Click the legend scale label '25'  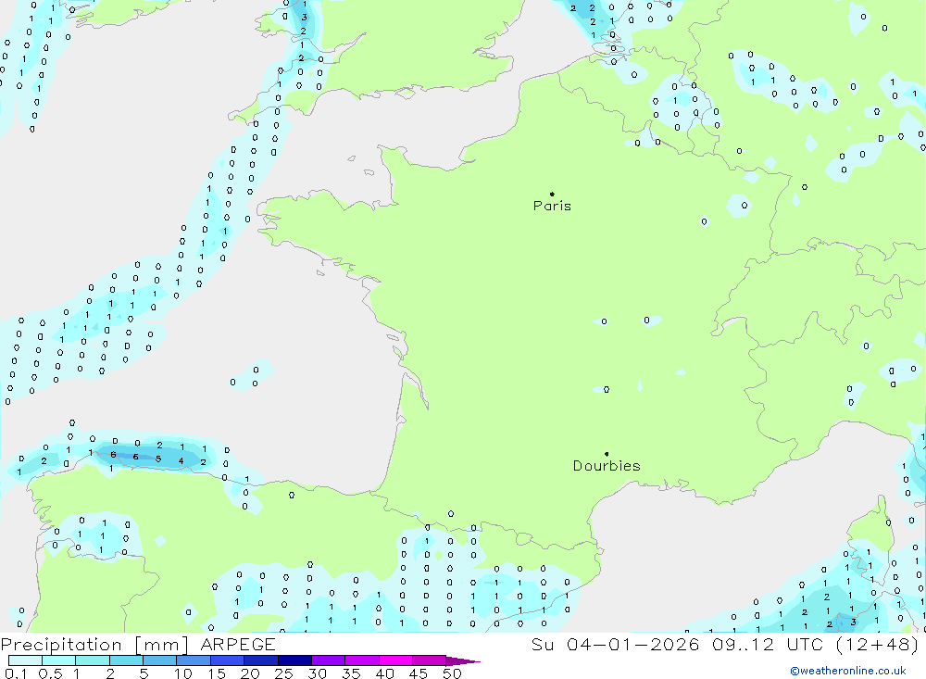pyautogui.click(x=284, y=673)
